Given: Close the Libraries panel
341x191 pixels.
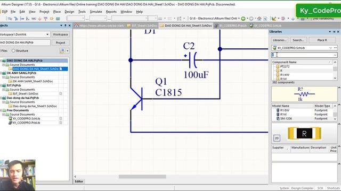Looking at the screenshot, I should point(338,32).
